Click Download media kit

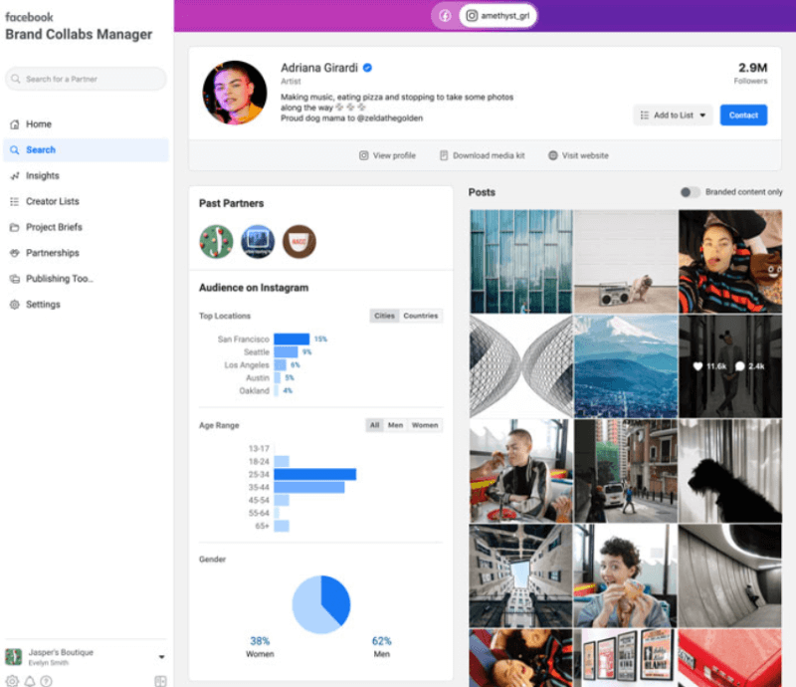(483, 155)
